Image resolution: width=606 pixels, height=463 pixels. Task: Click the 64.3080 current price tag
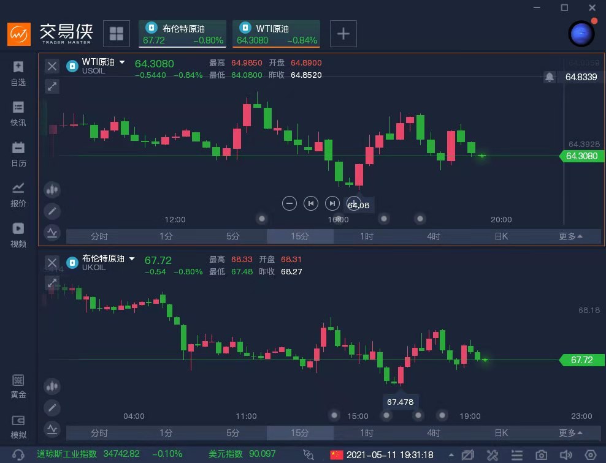(x=581, y=156)
